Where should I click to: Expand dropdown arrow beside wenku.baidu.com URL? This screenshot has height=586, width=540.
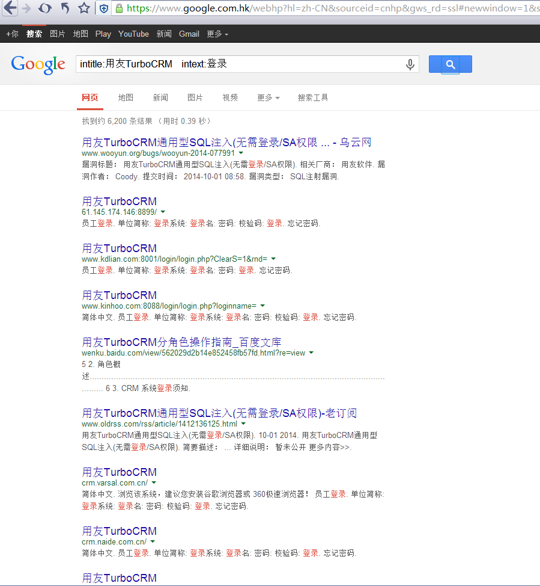pyautogui.click(x=311, y=353)
